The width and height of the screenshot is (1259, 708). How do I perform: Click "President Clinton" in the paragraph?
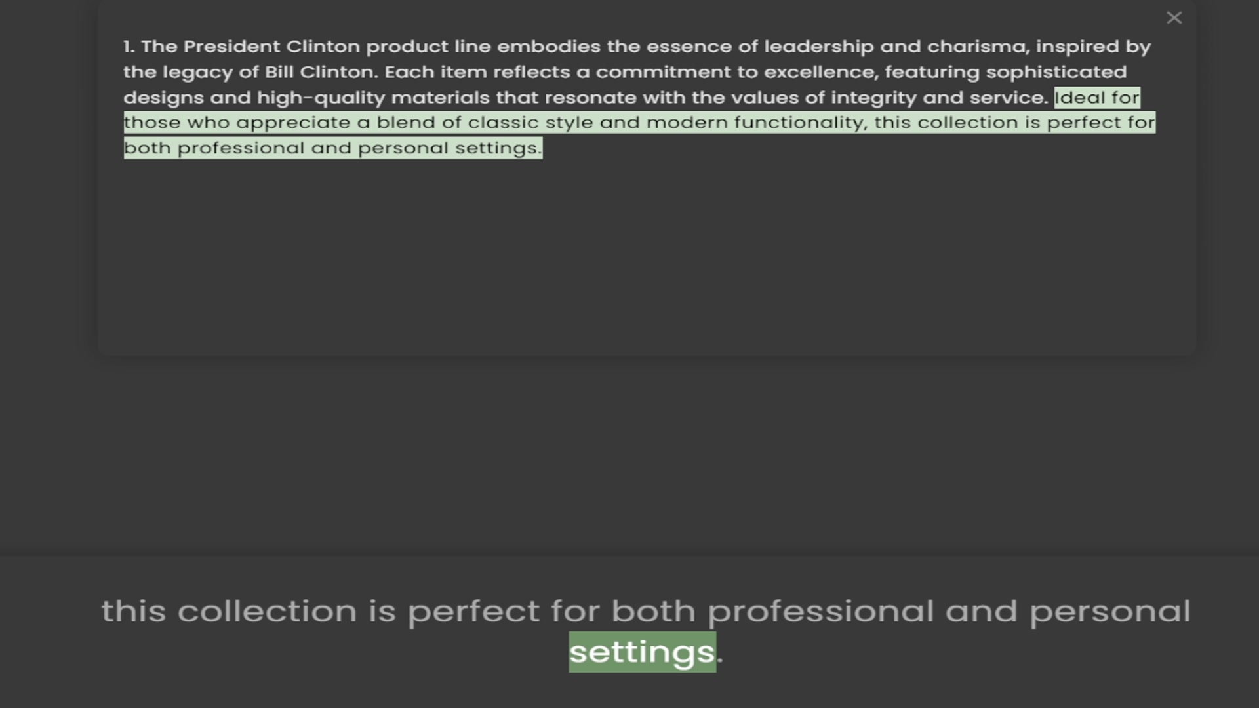[271, 47]
